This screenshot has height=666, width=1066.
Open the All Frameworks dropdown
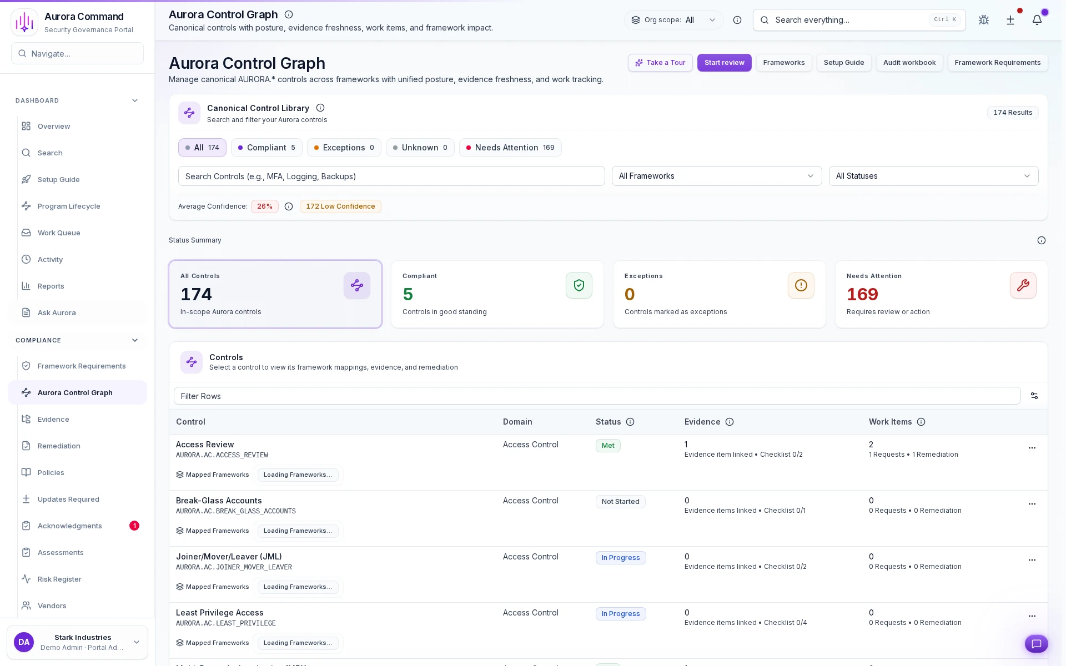(x=716, y=176)
